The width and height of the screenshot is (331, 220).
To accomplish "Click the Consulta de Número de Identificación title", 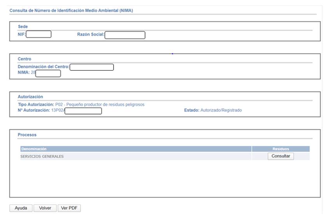I will (x=71, y=10).
